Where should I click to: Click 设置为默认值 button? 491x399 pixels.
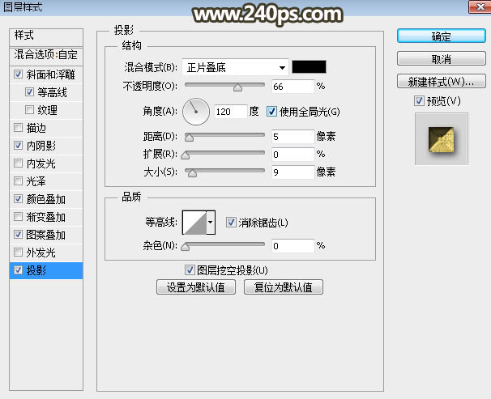coord(196,287)
